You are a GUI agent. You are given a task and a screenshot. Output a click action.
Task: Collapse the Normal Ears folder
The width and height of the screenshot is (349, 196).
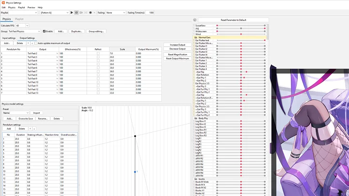[x=196, y=37]
